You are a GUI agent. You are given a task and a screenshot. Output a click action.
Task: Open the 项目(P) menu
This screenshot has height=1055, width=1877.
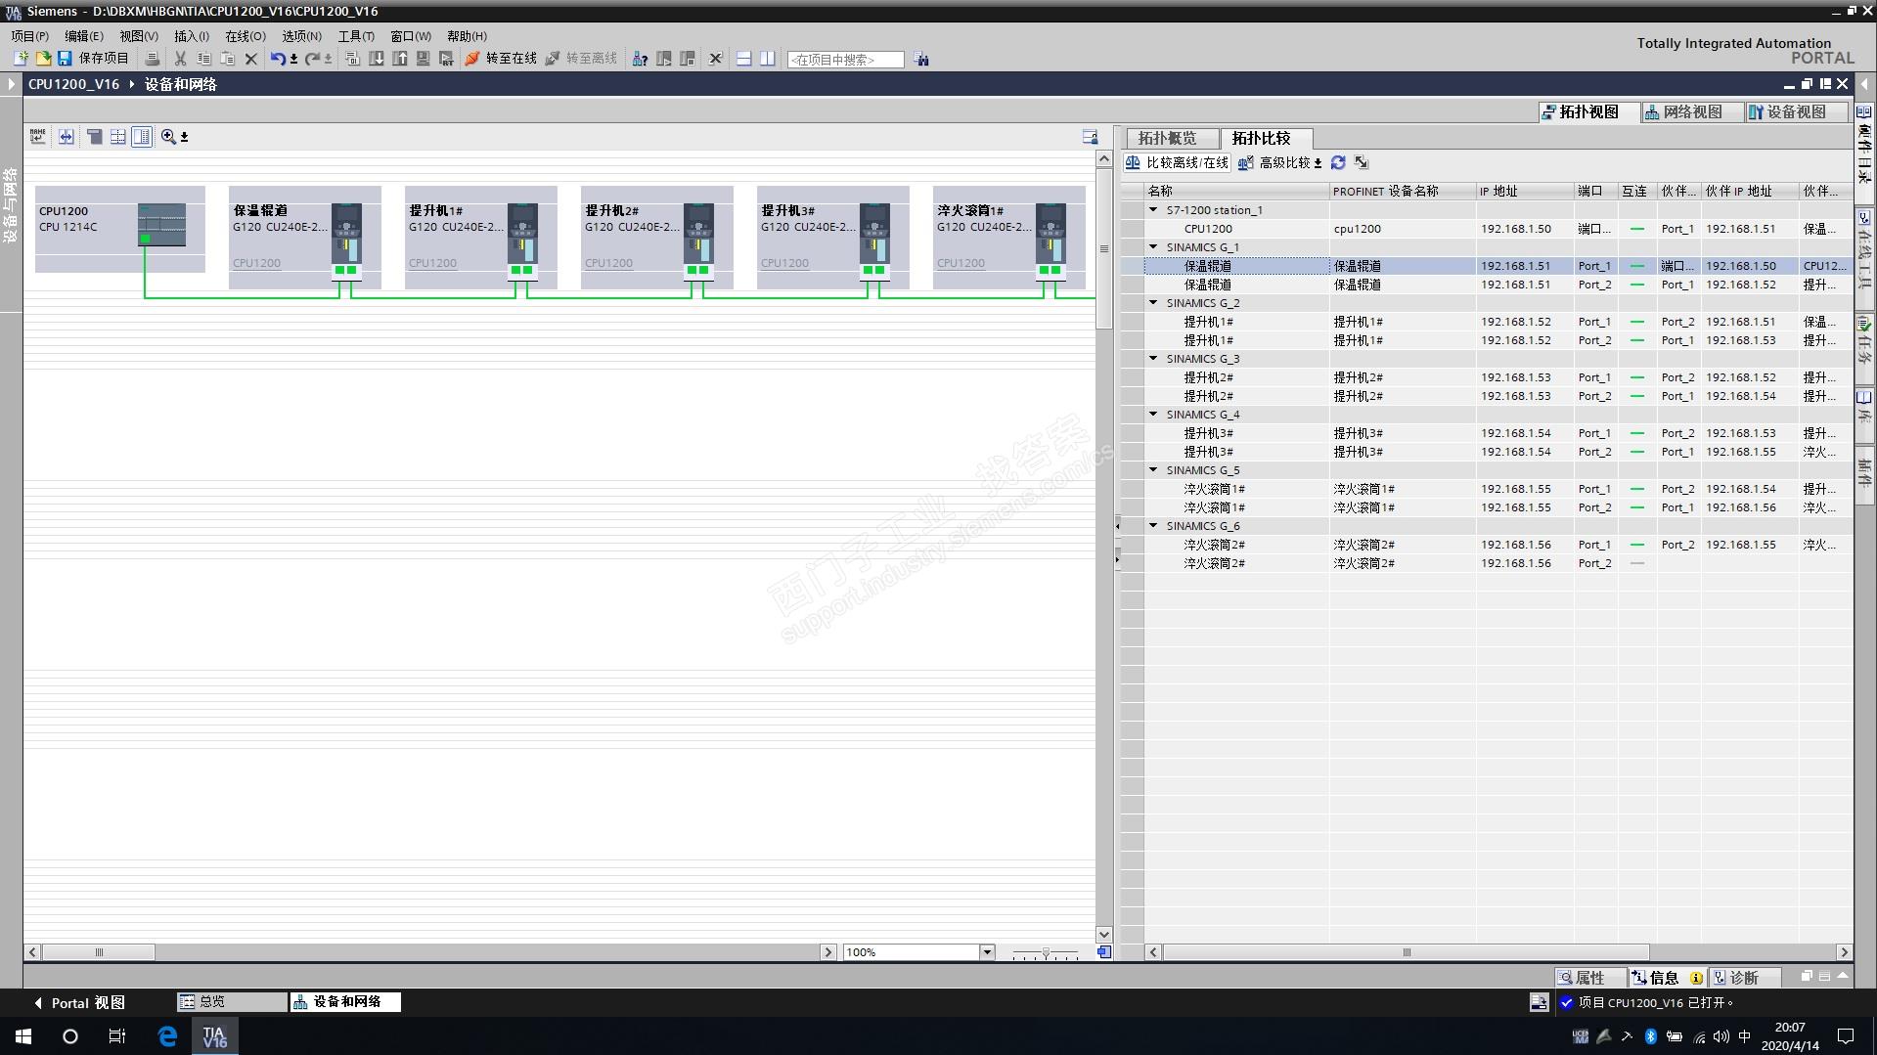(30, 36)
